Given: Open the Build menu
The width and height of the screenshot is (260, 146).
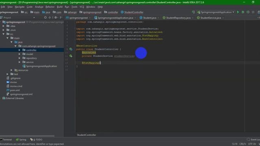Looking at the screenshot, I should [60, 7].
